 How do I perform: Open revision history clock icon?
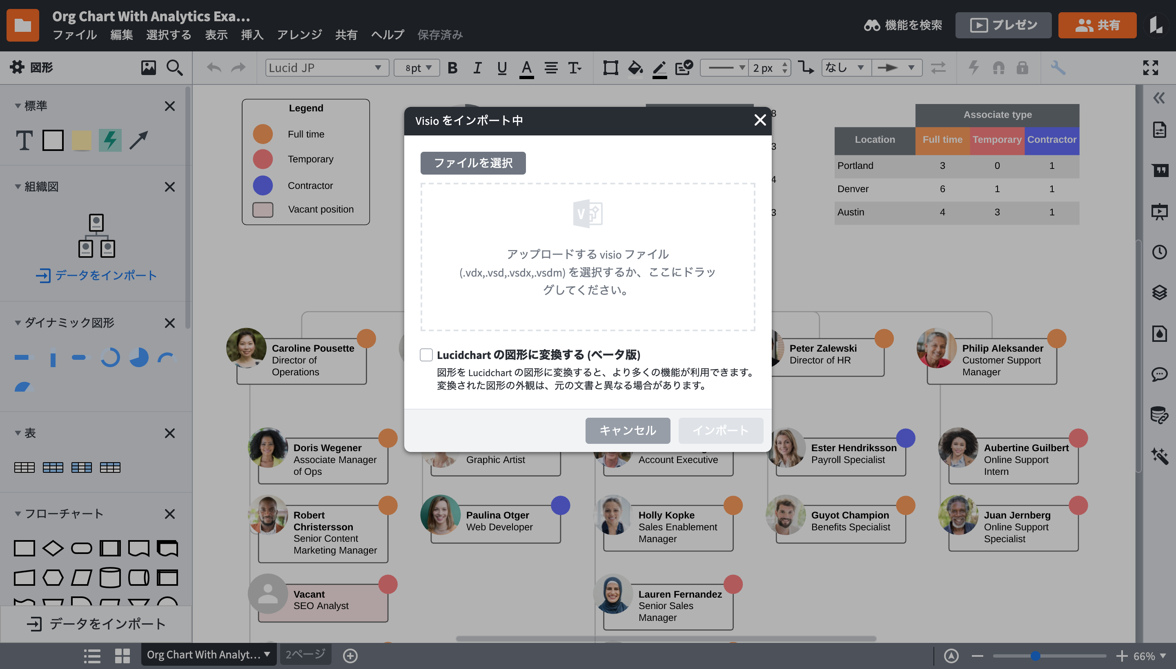point(1159,252)
